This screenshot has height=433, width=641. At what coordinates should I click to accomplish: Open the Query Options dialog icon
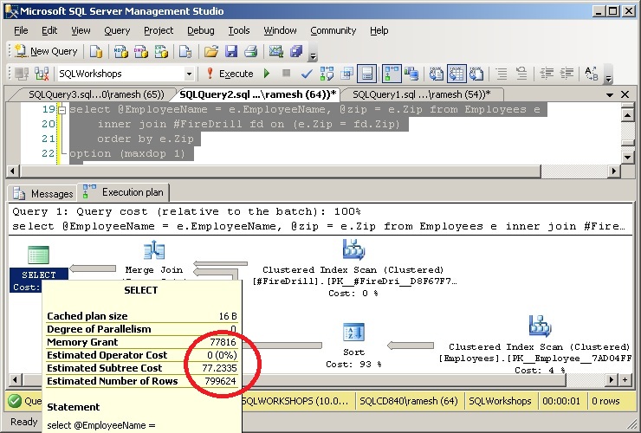coord(347,74)
